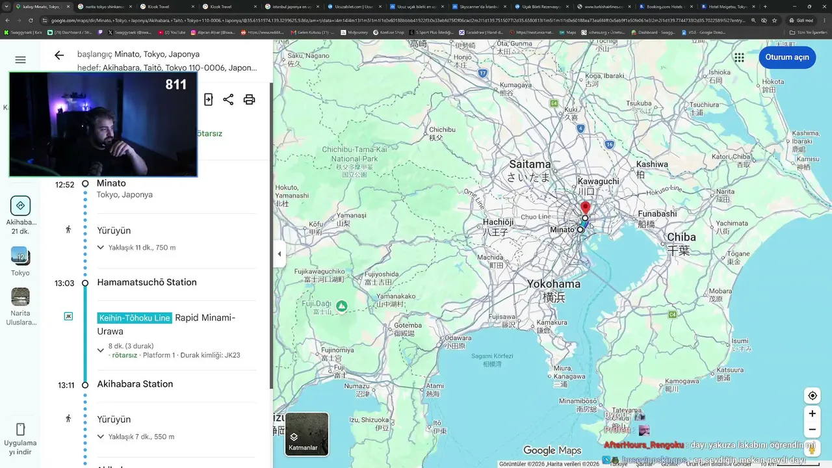This screenshot has height=468, width=832.
Task: Open the Maps bookmark
Action: pos(567,32)
